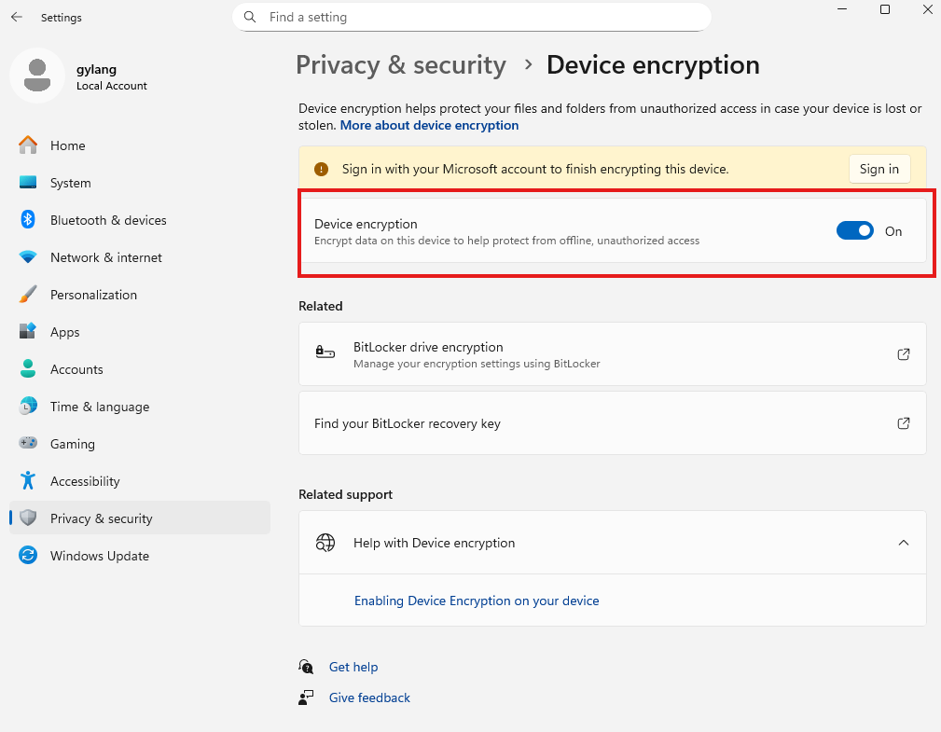Screen dimensions: 941x732
Task: Open BitLocker drive encryption settings
Action: click(x=613, y=354)
